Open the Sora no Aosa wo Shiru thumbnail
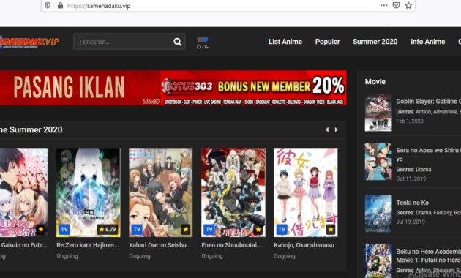Screen dimensions: 461x278 click(x=378, y=162)
